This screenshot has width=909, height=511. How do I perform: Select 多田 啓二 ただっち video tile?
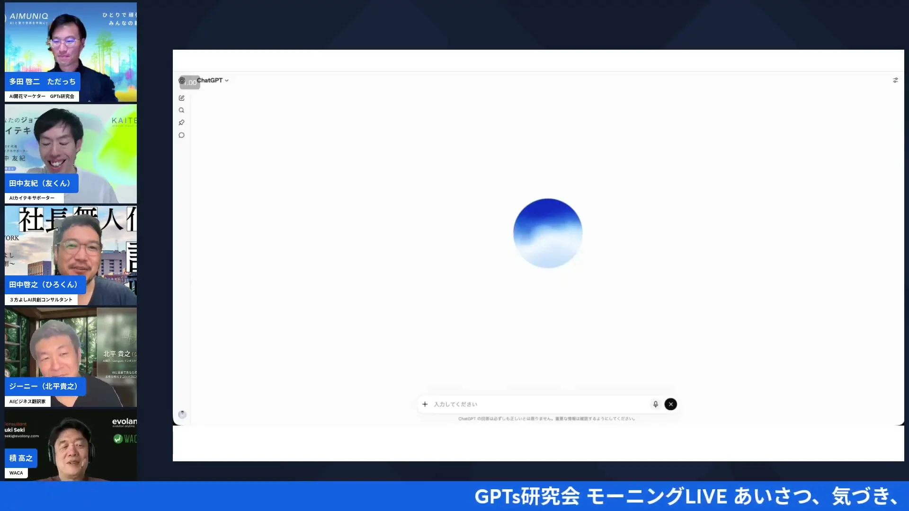71,52
